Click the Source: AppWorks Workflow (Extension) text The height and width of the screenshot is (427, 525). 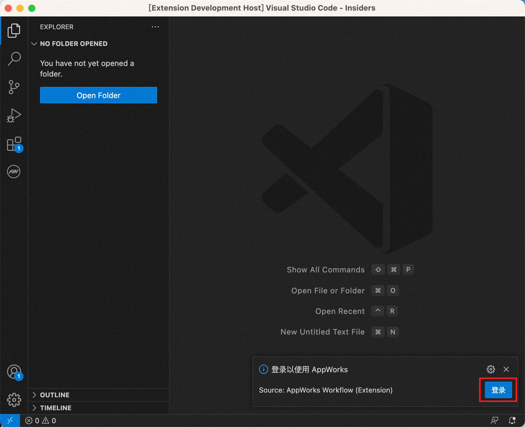(x=326, y=390)
